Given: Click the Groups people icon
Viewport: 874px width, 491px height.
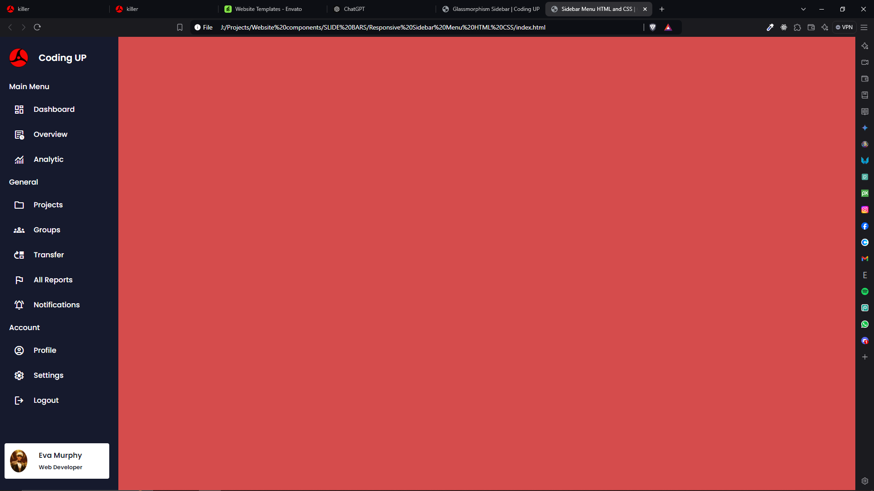Looking at the screenshot, I should coord(19,230).
